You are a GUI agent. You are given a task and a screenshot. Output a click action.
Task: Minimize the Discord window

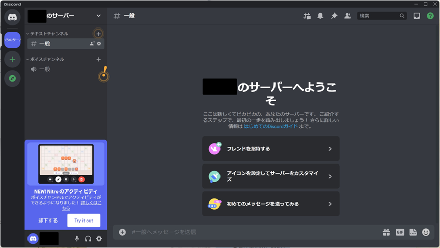tap(416, 4)
